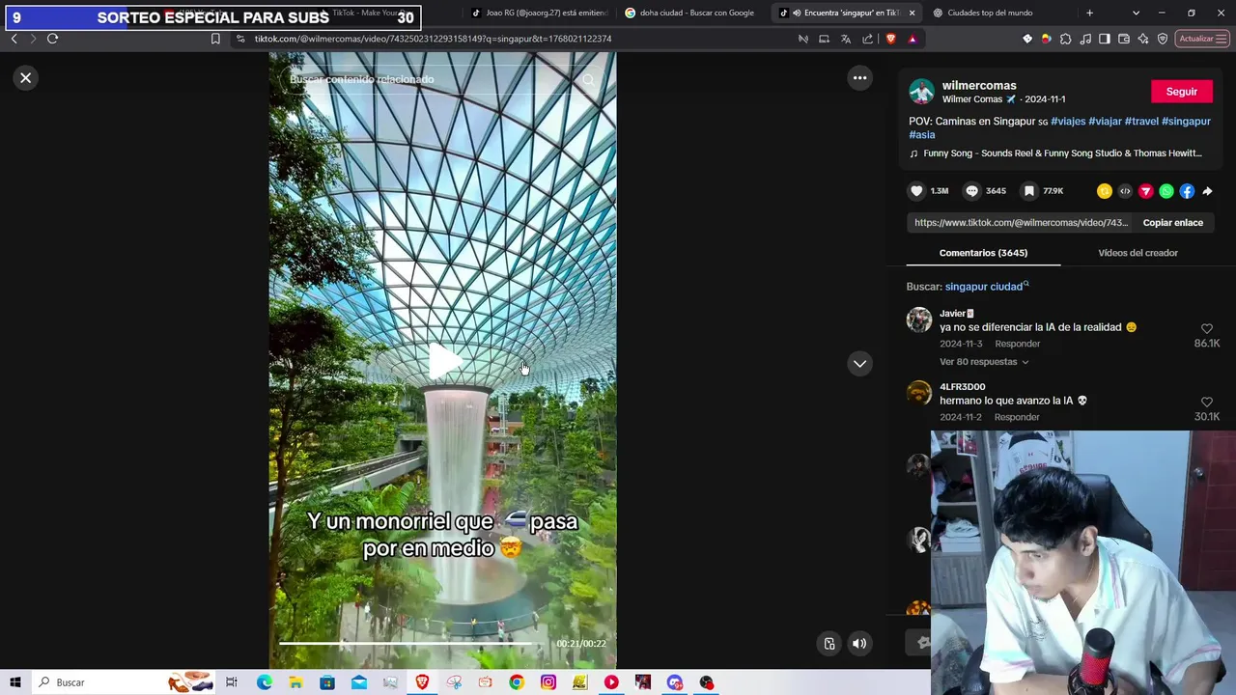Viewport: 1236px width, 695px height.
Task: Open the #singapur hashtag
Action: click(1186, 121)
